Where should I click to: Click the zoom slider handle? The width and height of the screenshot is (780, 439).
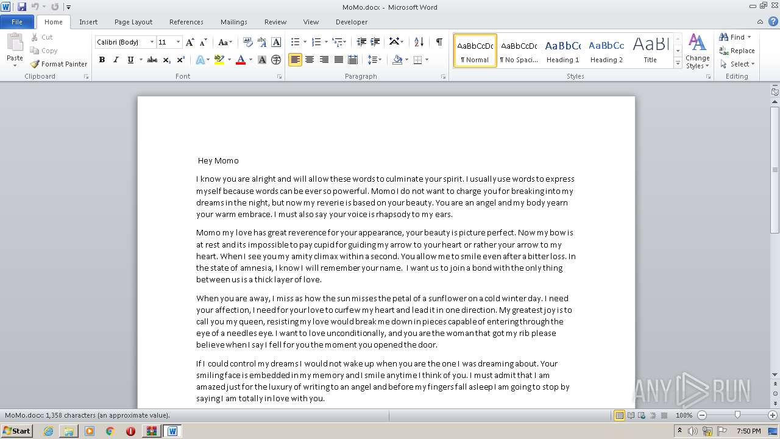737,415
